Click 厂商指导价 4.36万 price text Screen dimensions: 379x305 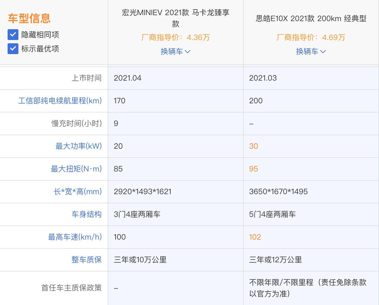click(x=176, y=37)
